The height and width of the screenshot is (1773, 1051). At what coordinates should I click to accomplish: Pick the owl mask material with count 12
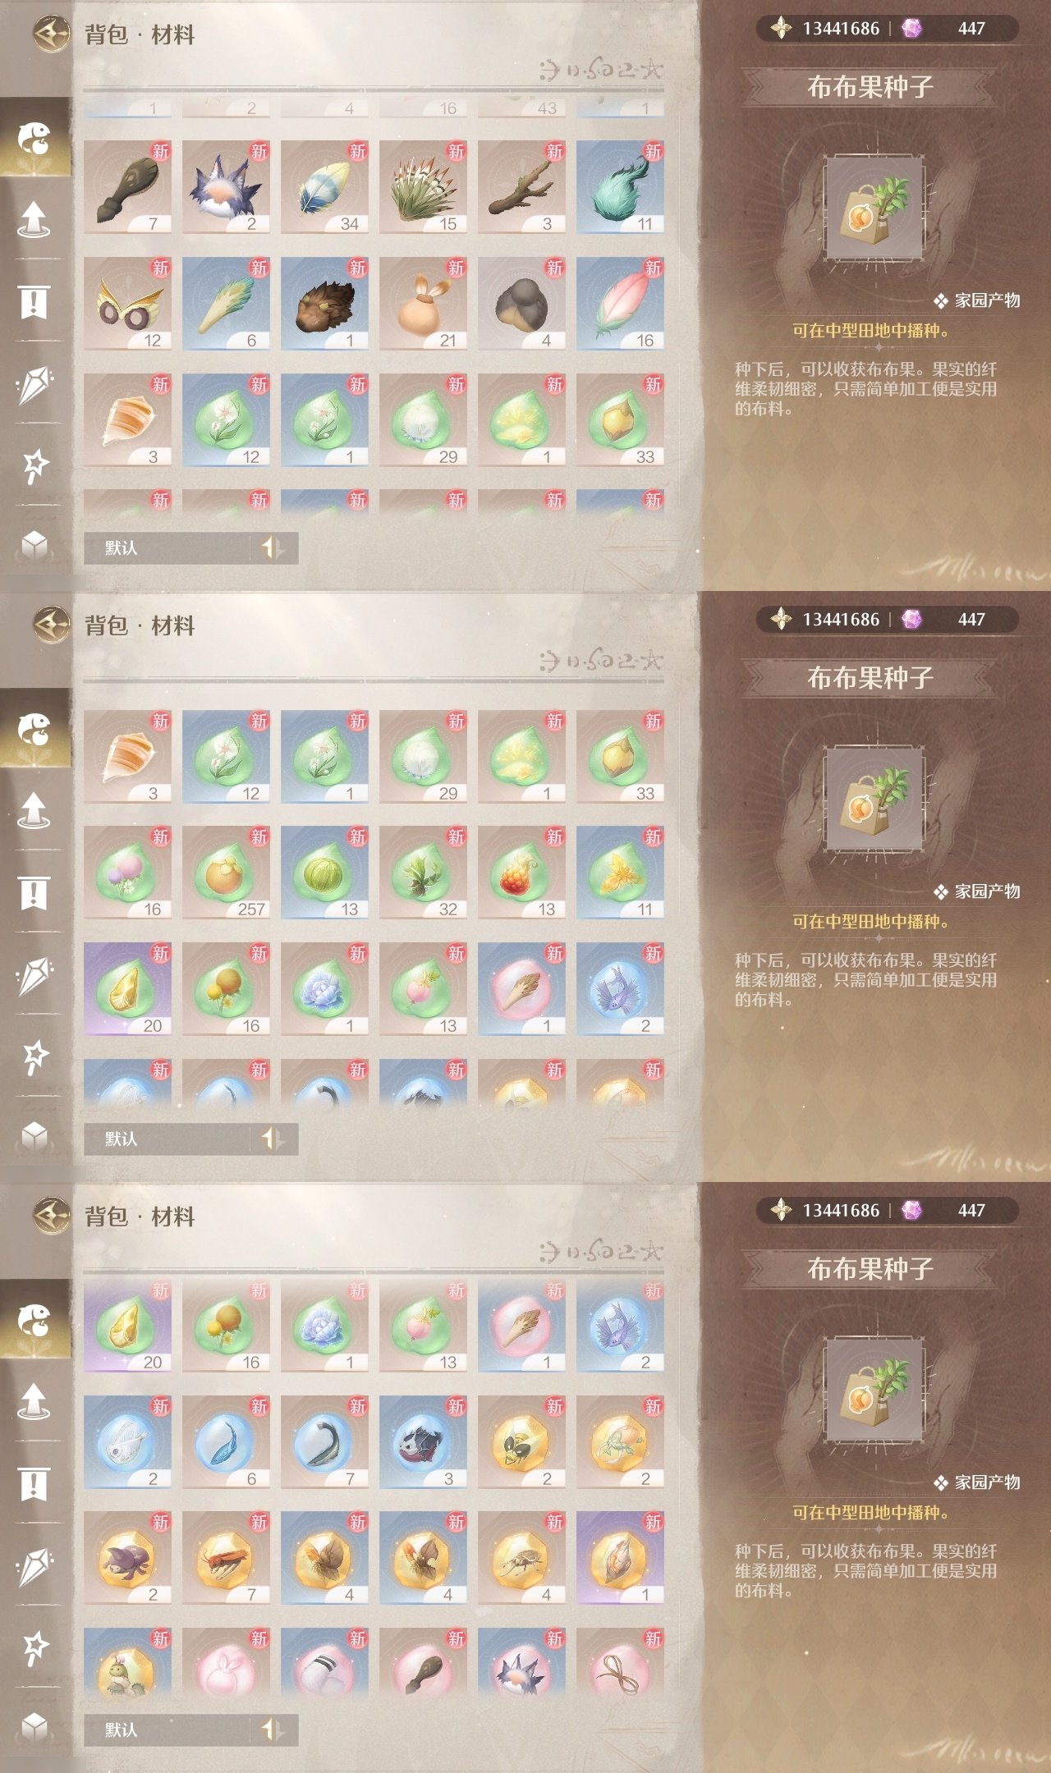point(127,304)
